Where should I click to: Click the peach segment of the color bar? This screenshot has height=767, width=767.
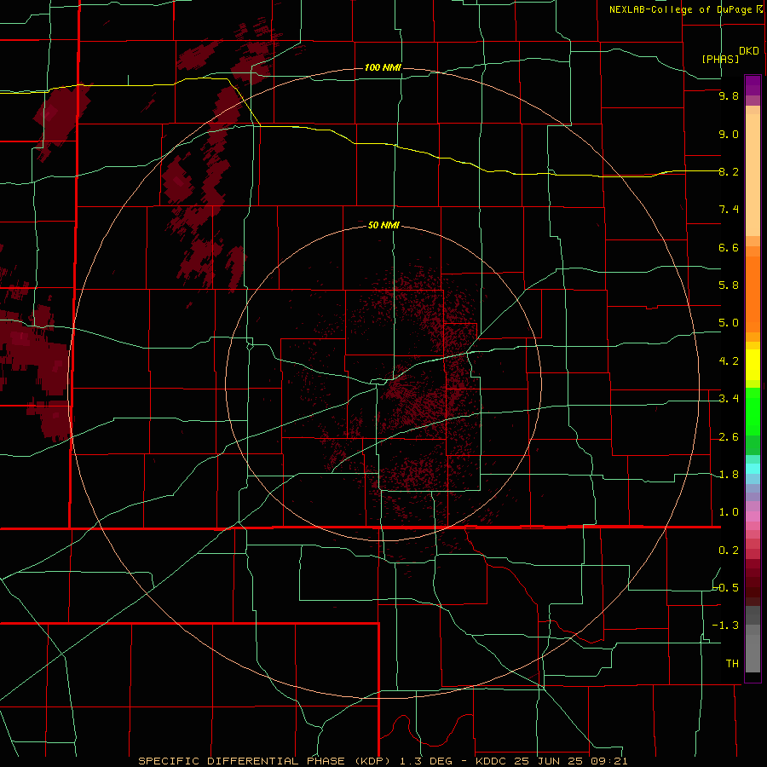pyautogui.click(x=753, y=171)
